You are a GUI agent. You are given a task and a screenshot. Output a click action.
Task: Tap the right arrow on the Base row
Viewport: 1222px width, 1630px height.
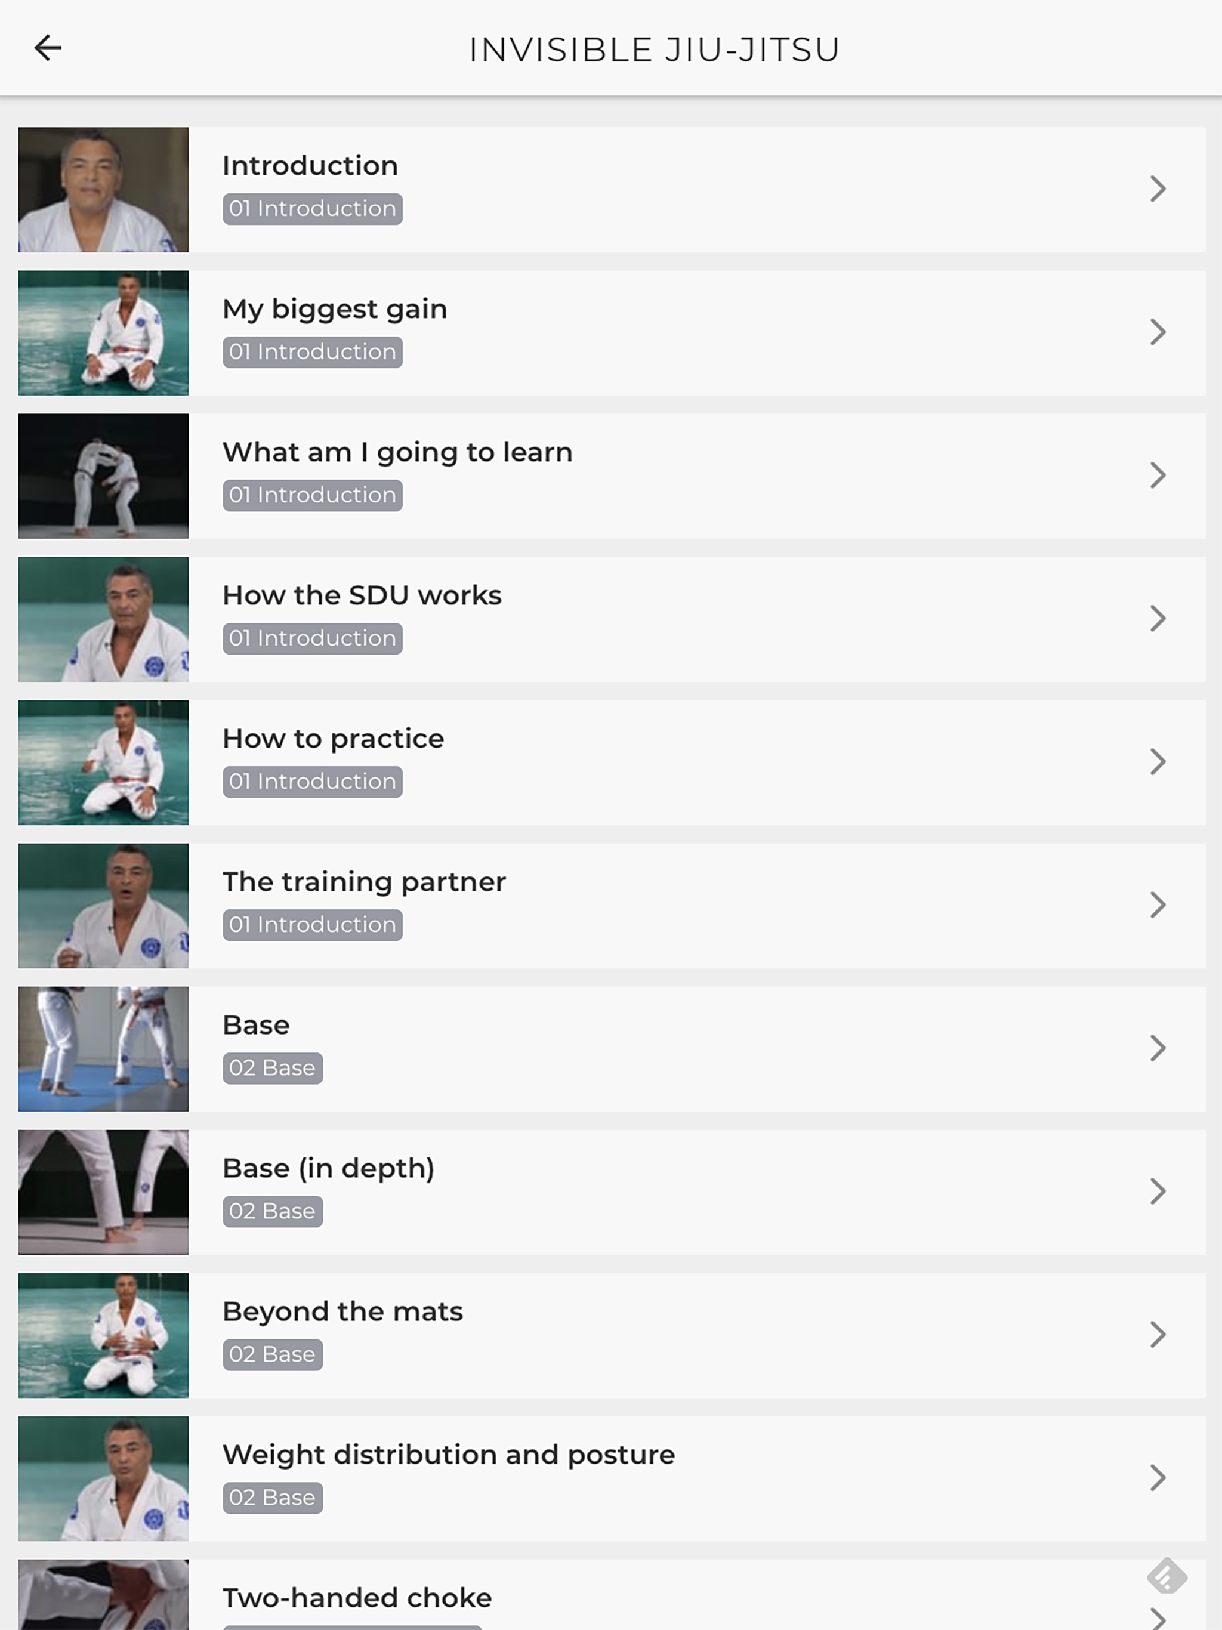(x=1158, y=1048)
